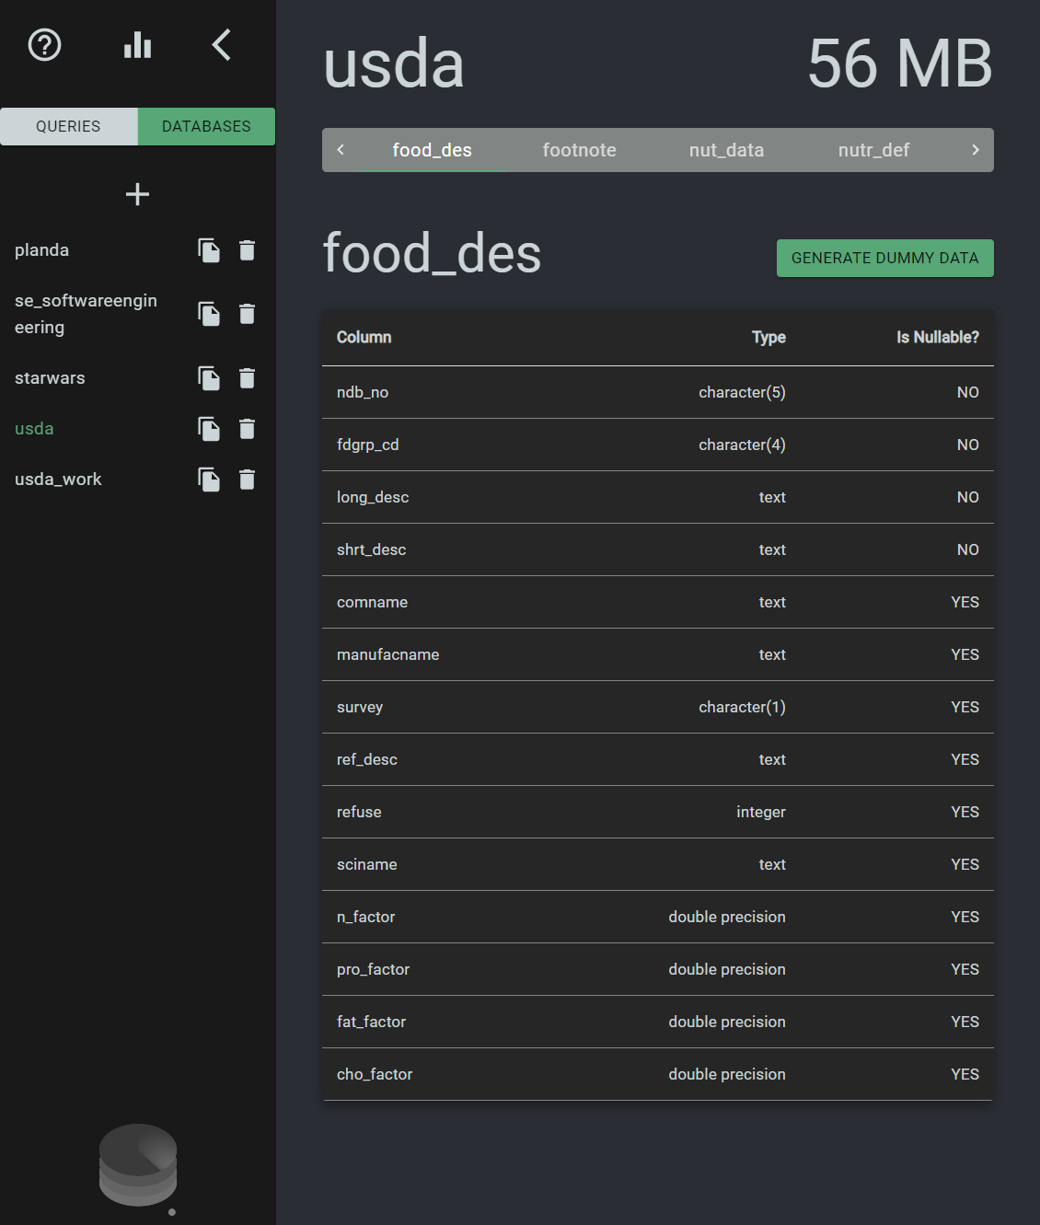Select the nutr_def table tab
Screen dimensions: 1040x1225
coord(874,150)
